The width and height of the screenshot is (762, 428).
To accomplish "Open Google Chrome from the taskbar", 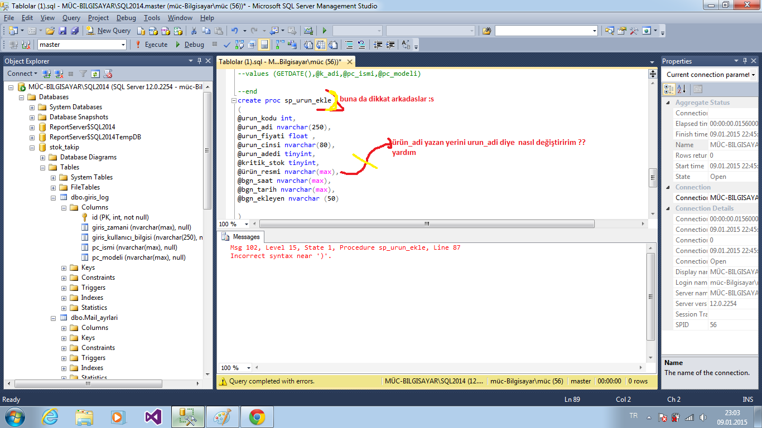I will (x=257, y=416).
